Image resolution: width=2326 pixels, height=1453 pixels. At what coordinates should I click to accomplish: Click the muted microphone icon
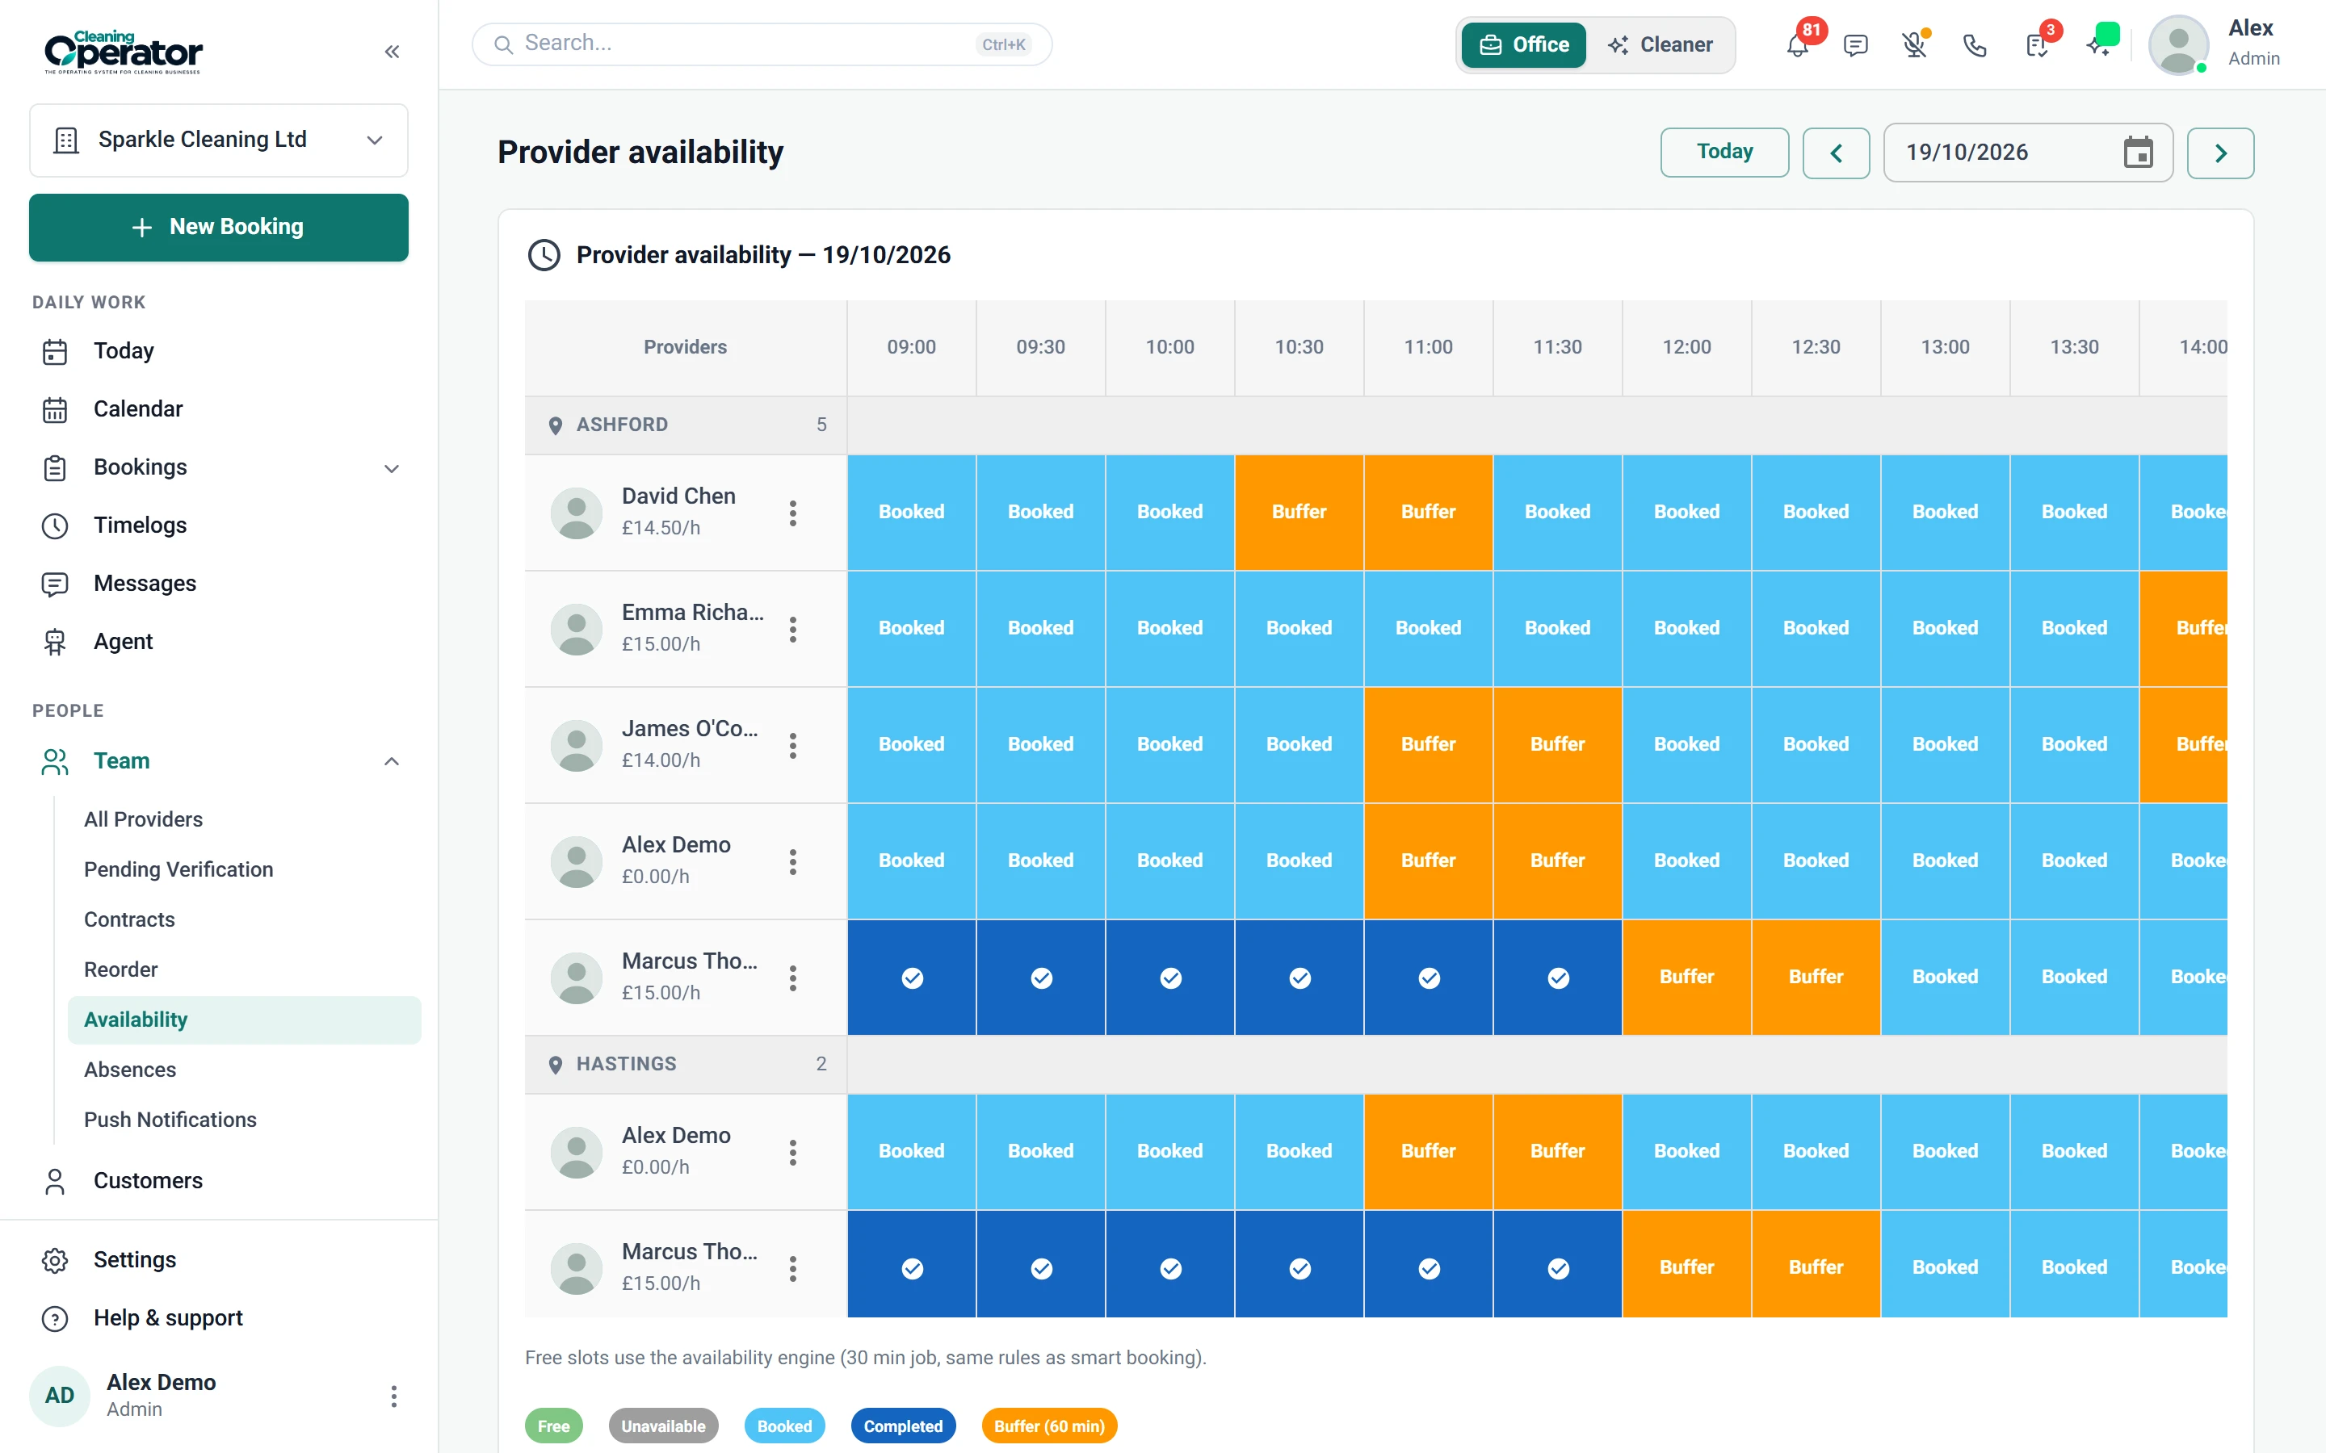coord(1915,45)
